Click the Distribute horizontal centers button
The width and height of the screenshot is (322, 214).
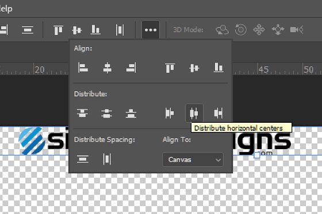click(194, 113)
